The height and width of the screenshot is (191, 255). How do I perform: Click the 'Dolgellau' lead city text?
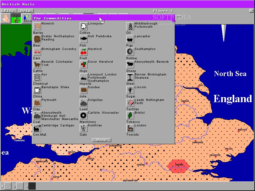95,100
